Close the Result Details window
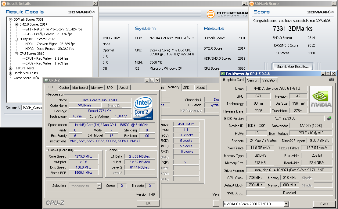Screen dimensions: 338x209 95,3
